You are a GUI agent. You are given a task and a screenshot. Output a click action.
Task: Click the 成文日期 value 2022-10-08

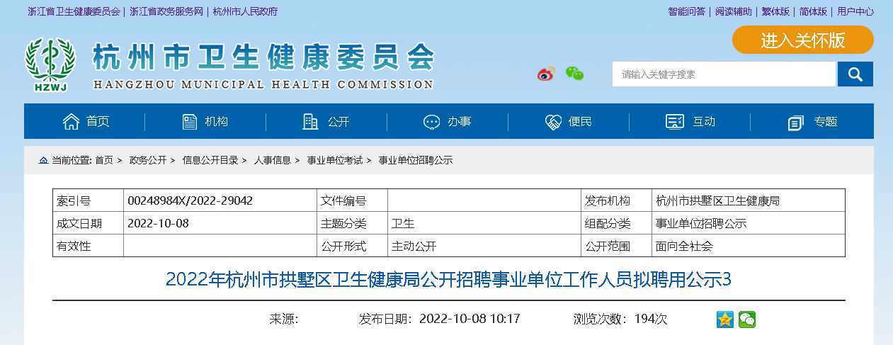point(159,224)
